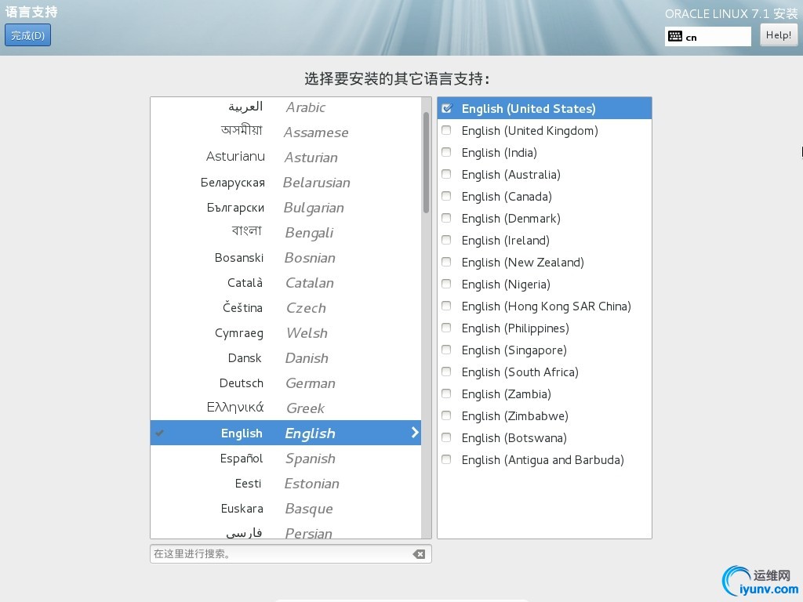Click the checkmark icon beside English row
The image size is (803, 602).
click(160, 433)
